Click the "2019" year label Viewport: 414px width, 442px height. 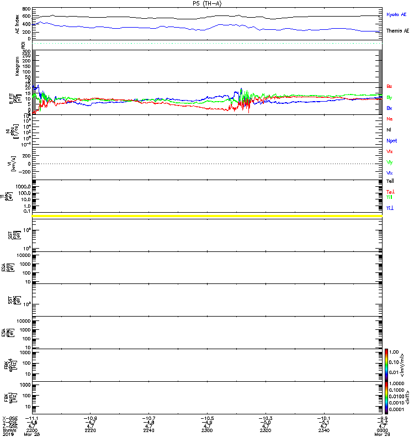click(x=8, y=434)
